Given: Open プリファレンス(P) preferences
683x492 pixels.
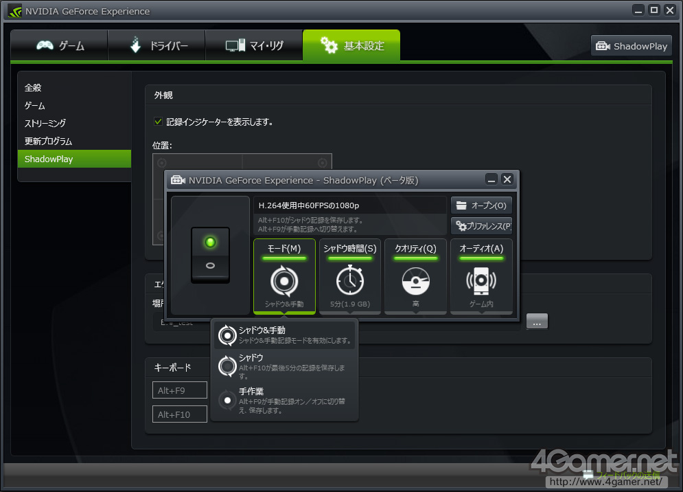Looking at the screenshot, I should point(481,226).
